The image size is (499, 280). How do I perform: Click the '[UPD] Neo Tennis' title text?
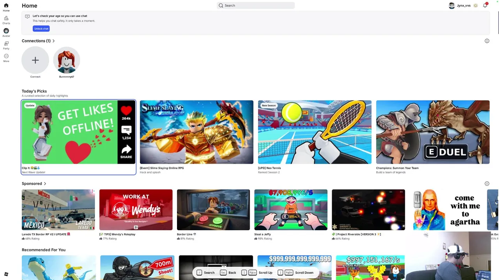point(269,168)
